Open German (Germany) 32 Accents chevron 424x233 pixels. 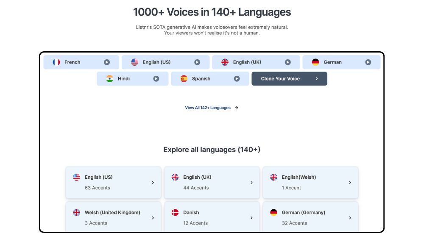point(350,218)
